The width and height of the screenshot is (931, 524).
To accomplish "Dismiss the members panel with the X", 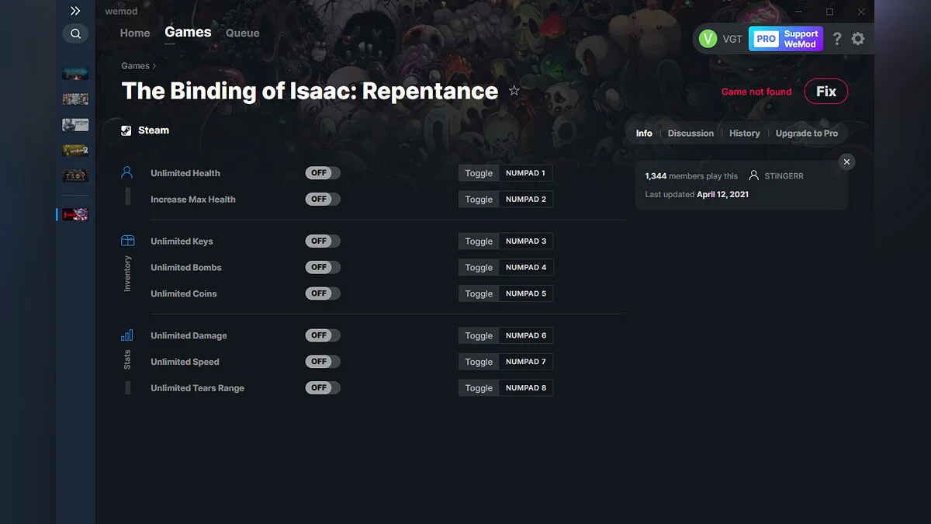I will coord(846,161).
